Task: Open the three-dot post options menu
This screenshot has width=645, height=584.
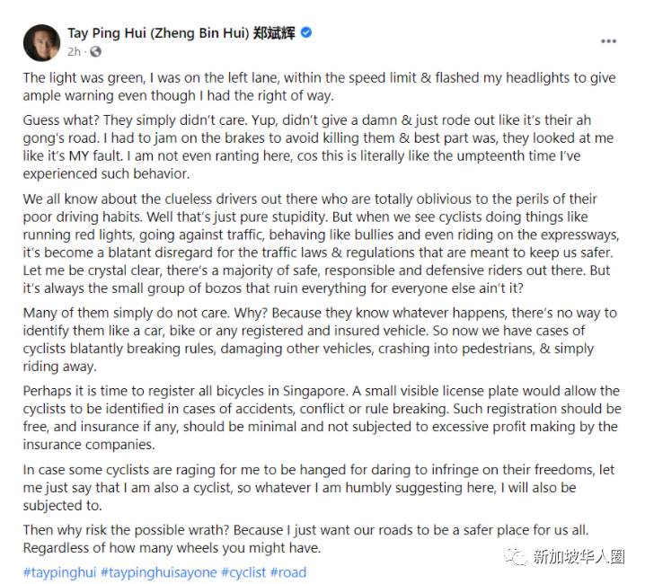Action: (x=608, y=40)
